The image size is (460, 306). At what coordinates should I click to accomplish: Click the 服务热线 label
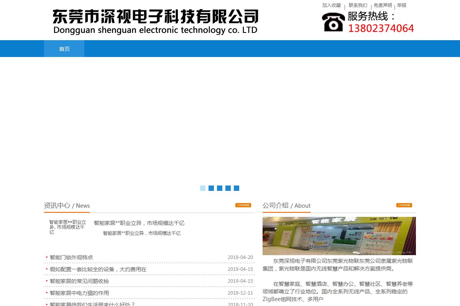pos(371,16)
